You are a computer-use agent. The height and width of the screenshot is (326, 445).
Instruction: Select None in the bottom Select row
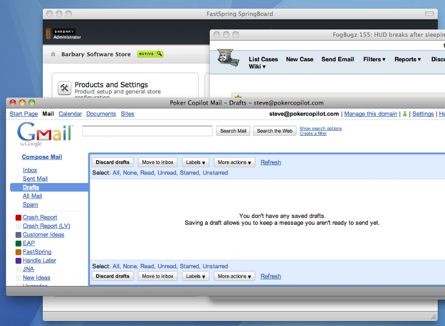pyautogui.click(x=130, y=266)
